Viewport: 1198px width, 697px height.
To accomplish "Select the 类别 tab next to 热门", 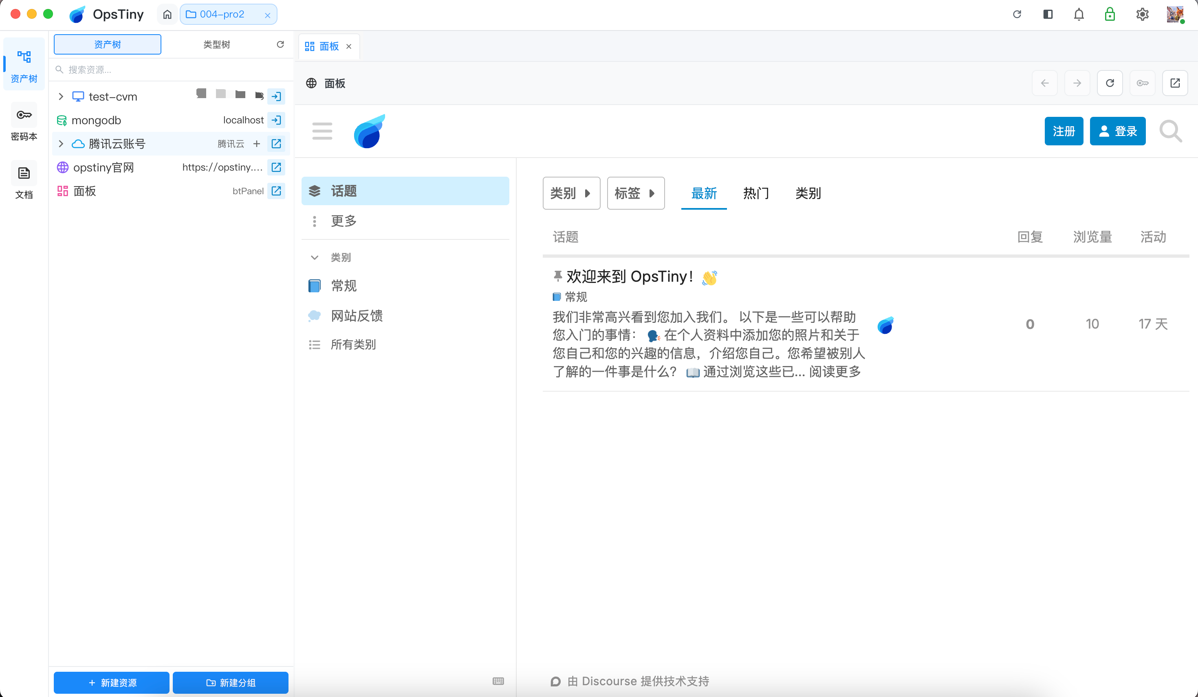I will pos(808,193).
